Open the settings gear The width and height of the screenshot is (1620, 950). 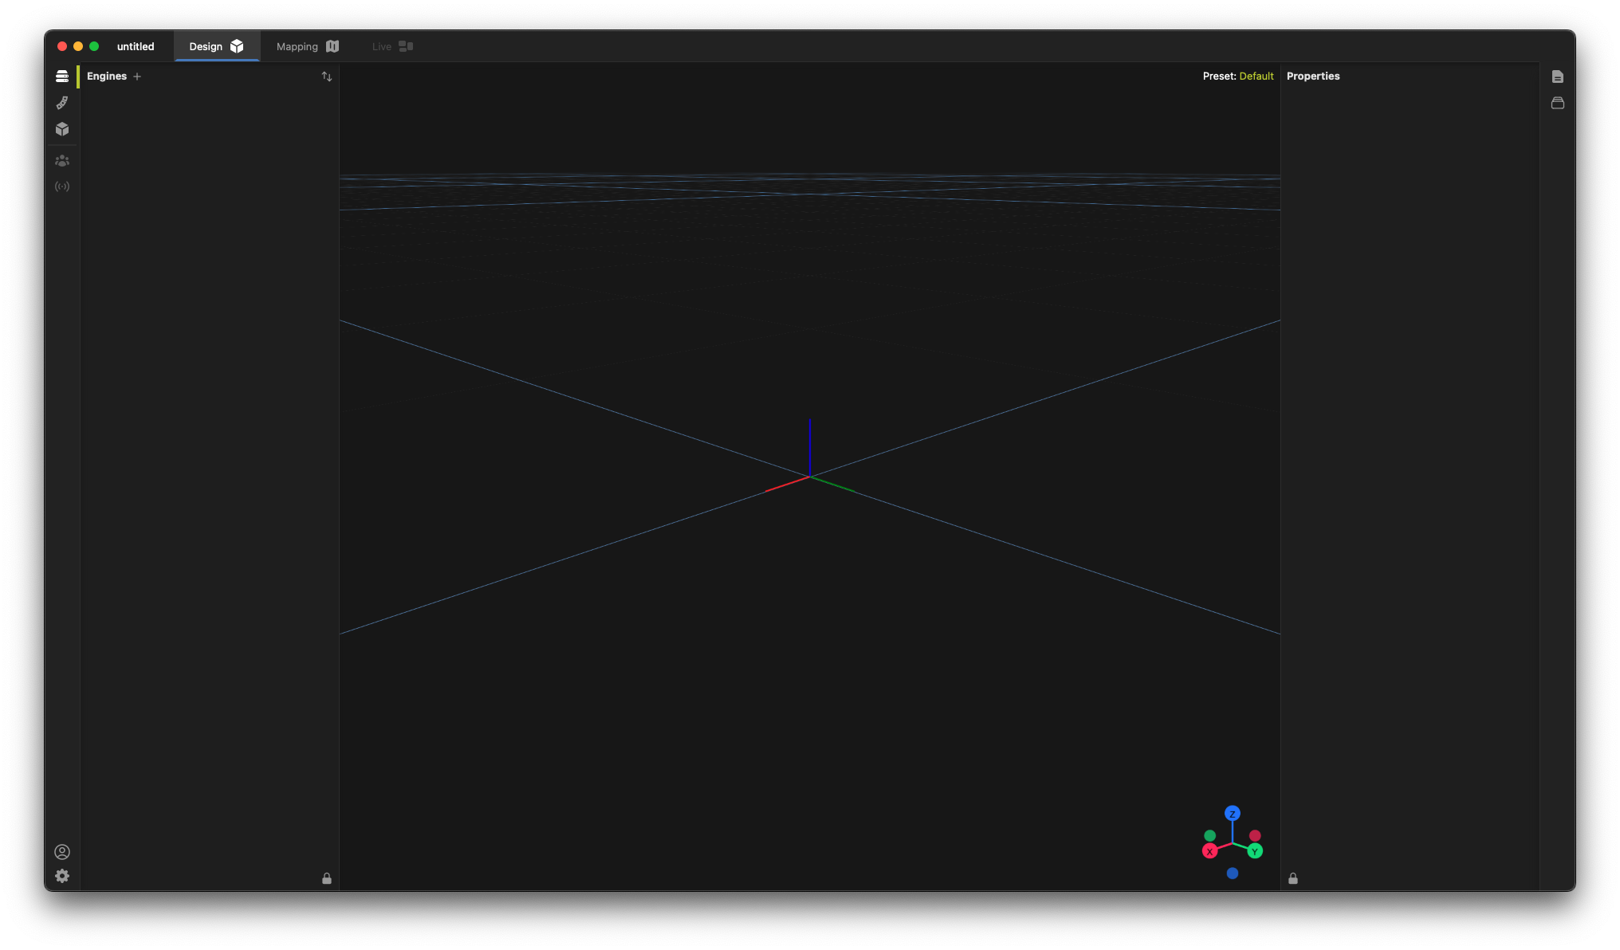point(62,876)
